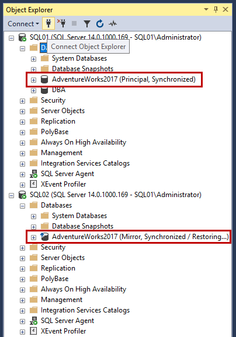This screenshot has width=236, height=337.
Task: Expand PolyBase under SQL02
Action: click(x=22, y=280)
